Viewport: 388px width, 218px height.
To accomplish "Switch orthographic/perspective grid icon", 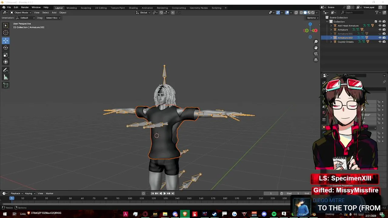I will (316, 60).
